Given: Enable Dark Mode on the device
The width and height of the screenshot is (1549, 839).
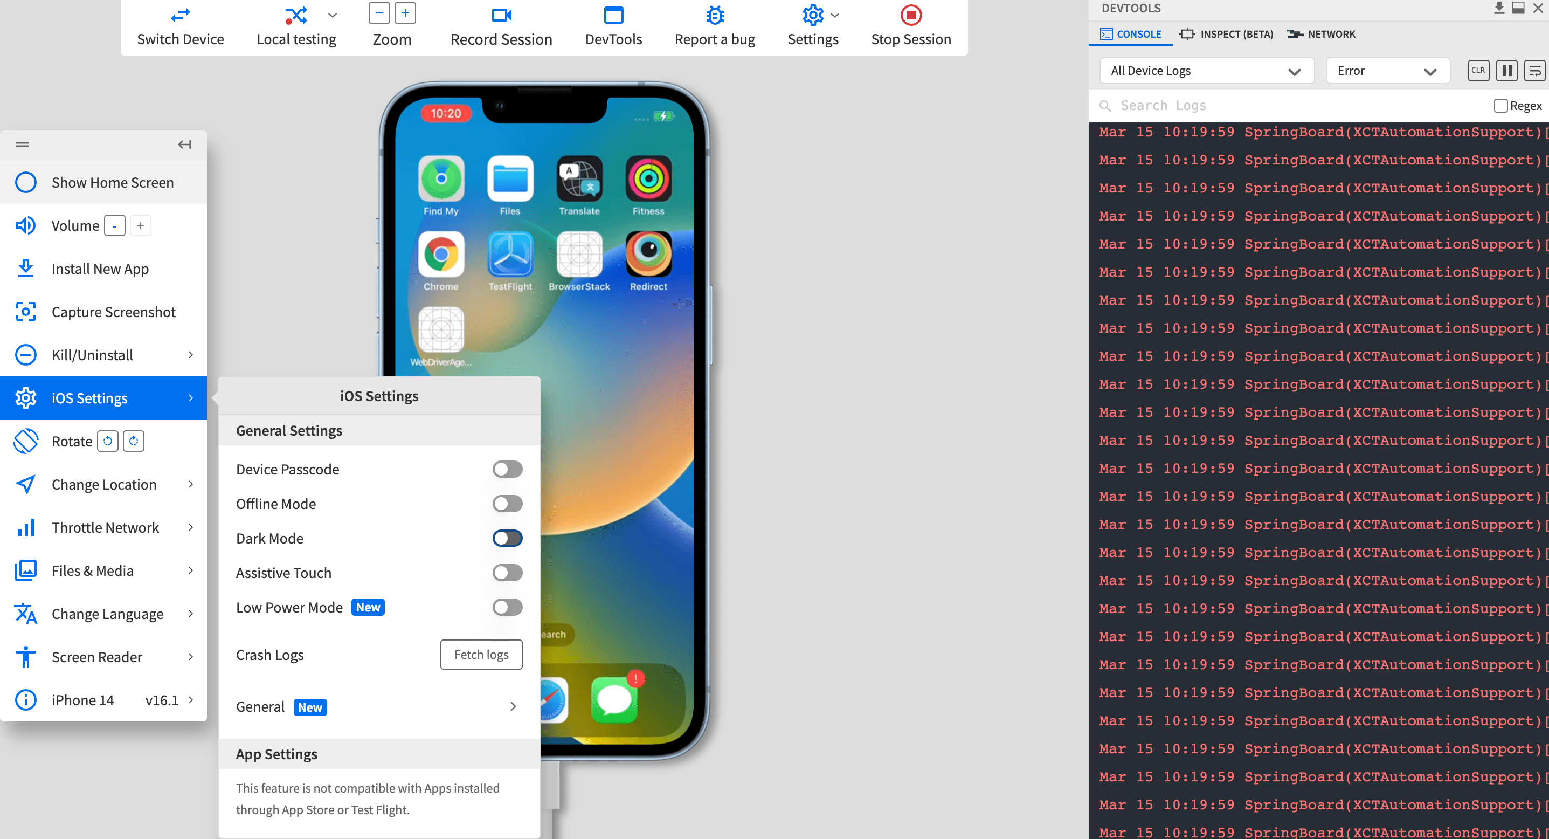Looking at the screenshot, I should pyautogui.click(x=507, y=538).
